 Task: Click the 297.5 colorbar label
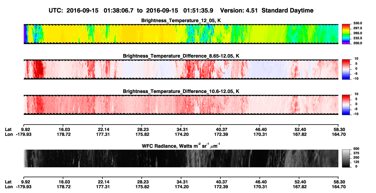tap(358, 28)
